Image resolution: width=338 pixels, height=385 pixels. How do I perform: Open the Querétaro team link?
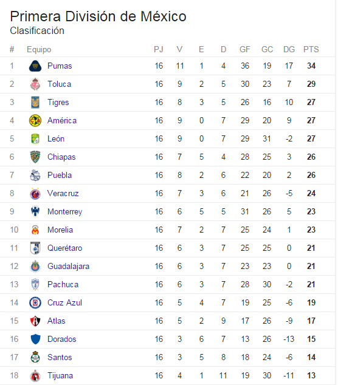pos(65,248)
